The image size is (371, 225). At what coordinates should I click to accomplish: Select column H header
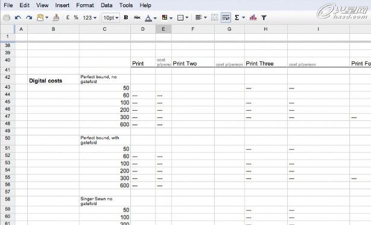tap(265, 29)
